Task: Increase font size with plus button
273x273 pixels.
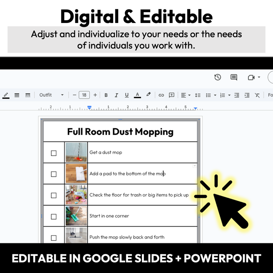Action: pyautogui.click(x=95, y=95)
